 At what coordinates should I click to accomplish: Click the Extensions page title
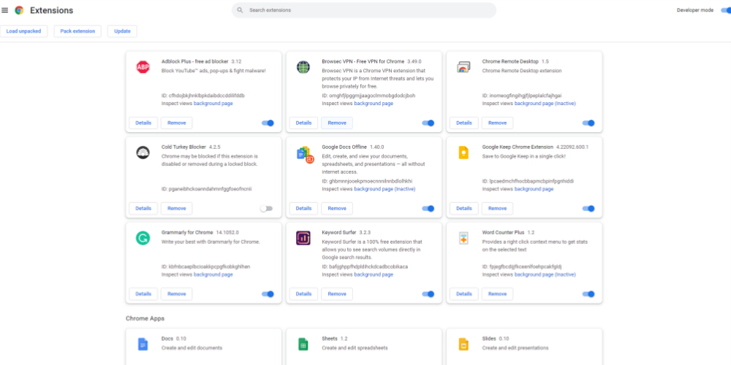click(x=51, y=10)
